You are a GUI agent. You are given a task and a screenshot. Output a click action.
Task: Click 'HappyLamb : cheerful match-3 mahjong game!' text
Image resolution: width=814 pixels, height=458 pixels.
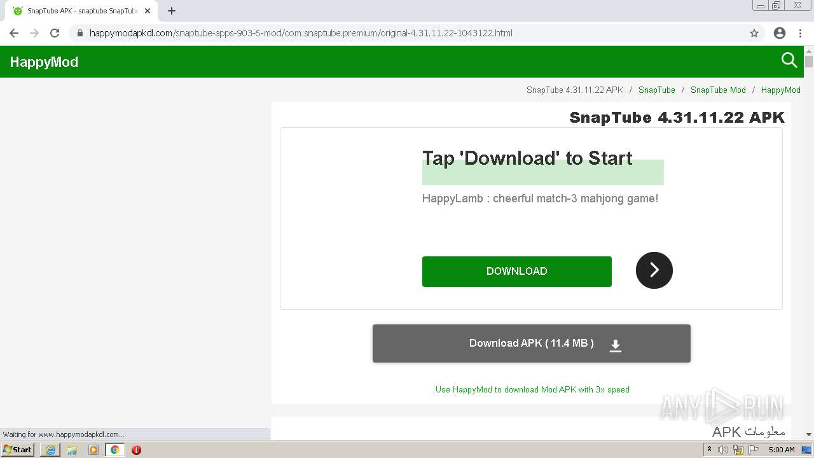tap(540, 198)
